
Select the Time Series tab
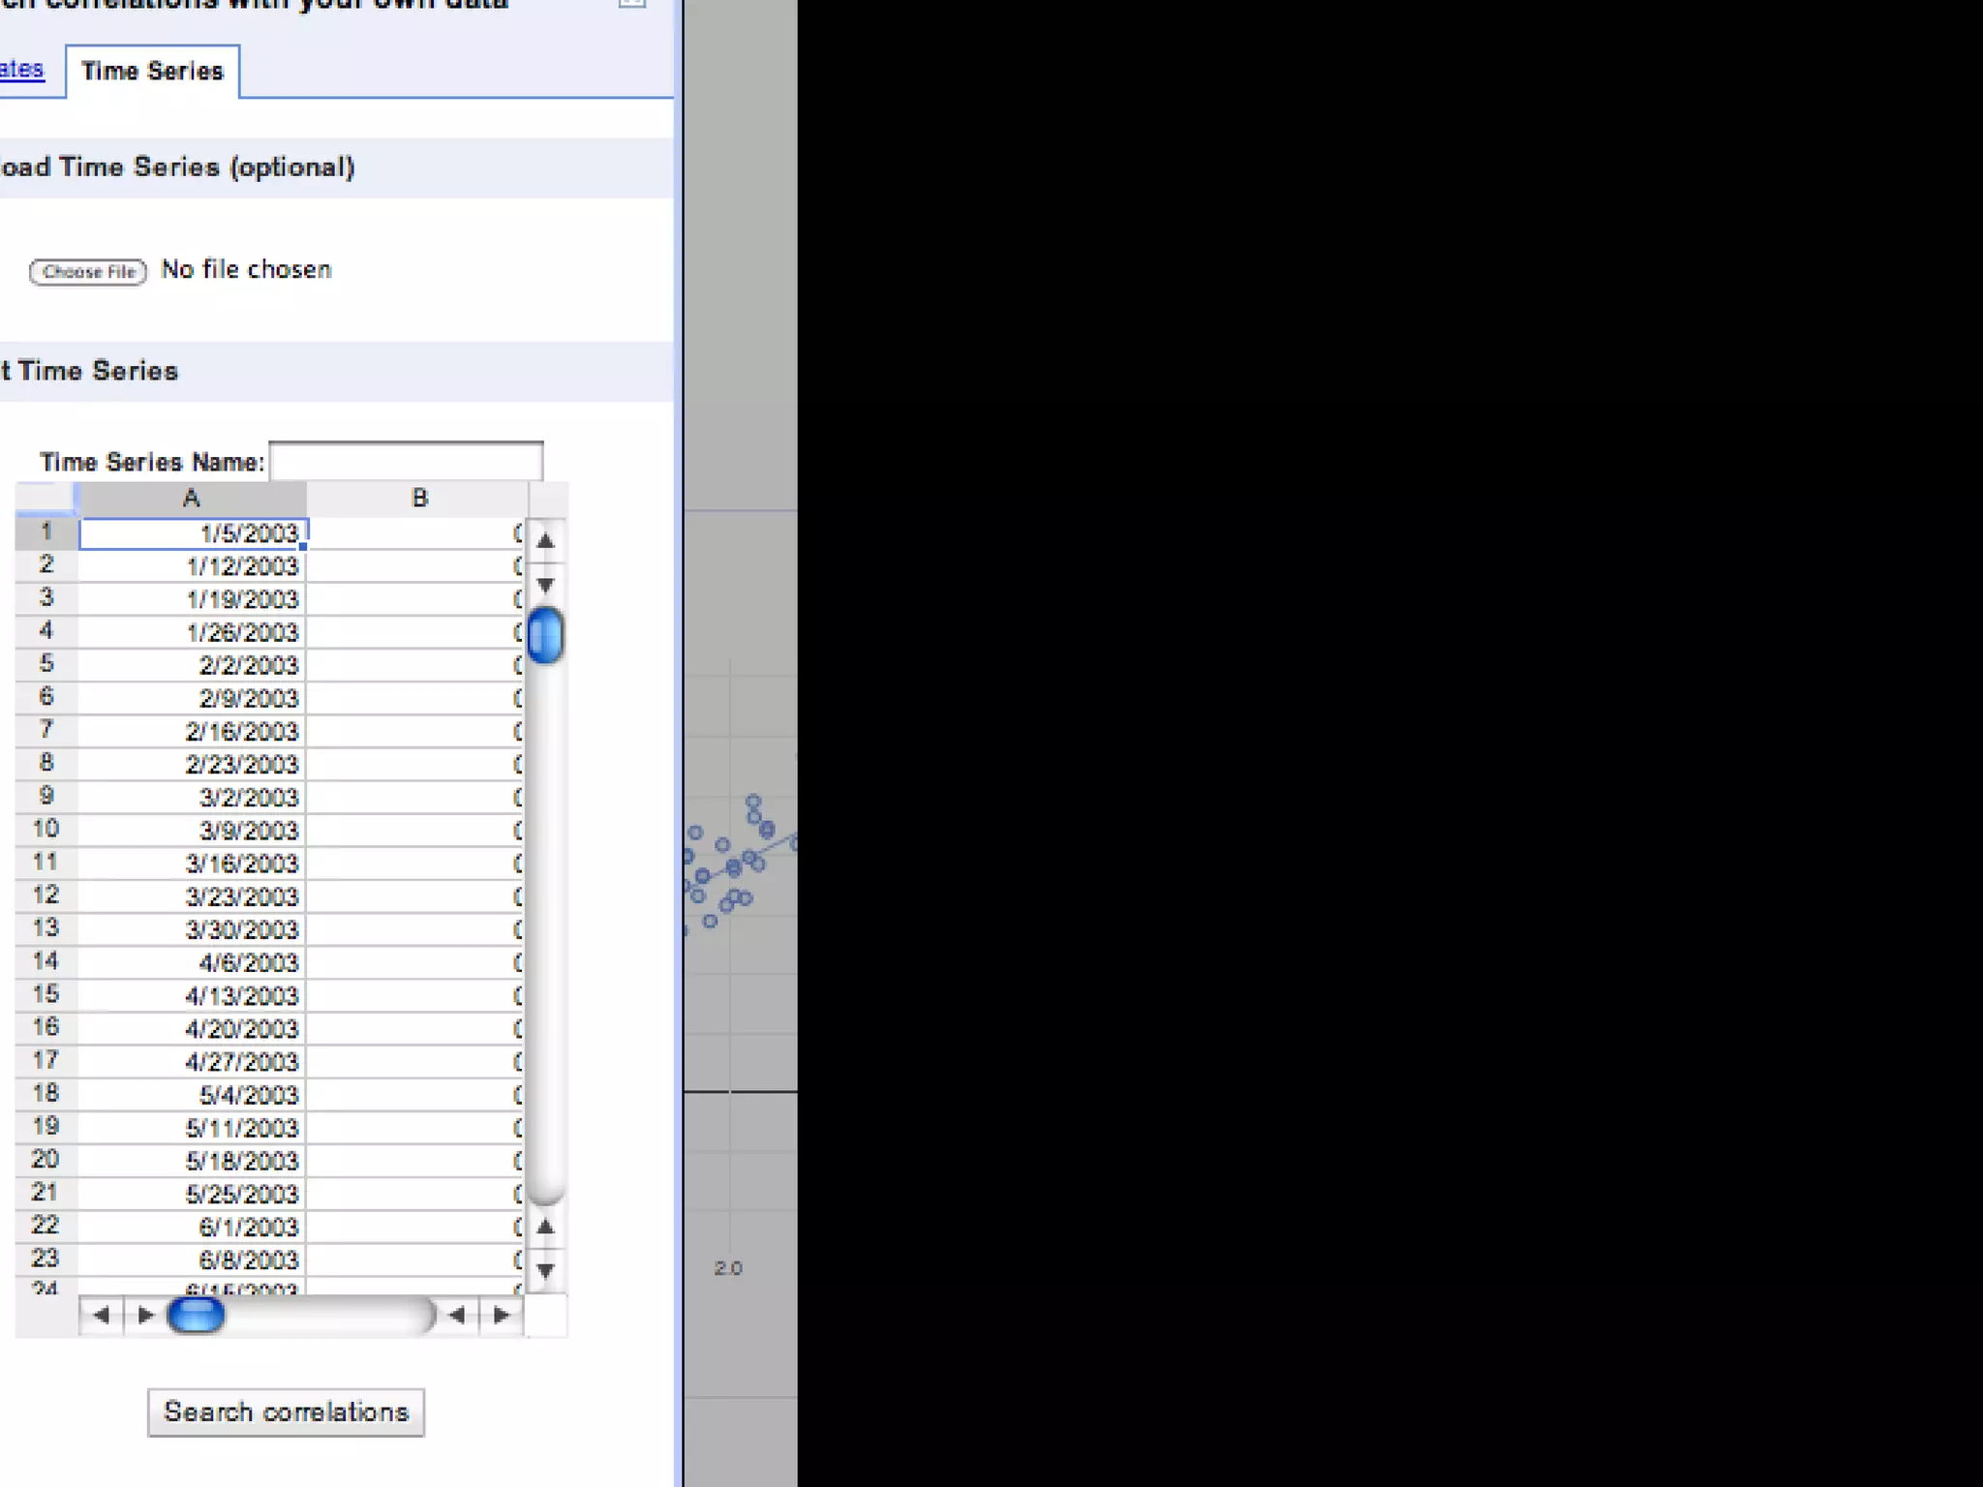pyautogui.click(x=152, y=72)
